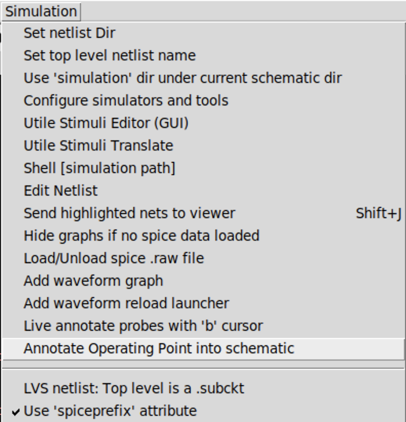Select Edit Netlist entry
The width and height of the screenshot is (406, 422).
[204, 191]
